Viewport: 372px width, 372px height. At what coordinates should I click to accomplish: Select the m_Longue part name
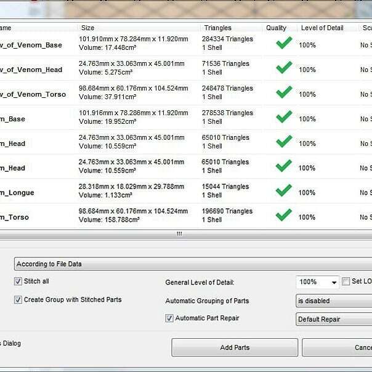(x=17, y=193)
